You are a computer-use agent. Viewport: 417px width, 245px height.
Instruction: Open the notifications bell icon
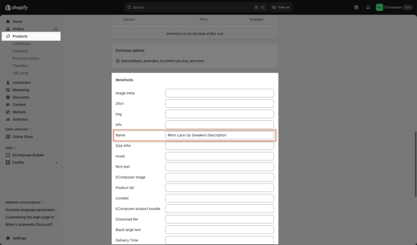(368, 7)
